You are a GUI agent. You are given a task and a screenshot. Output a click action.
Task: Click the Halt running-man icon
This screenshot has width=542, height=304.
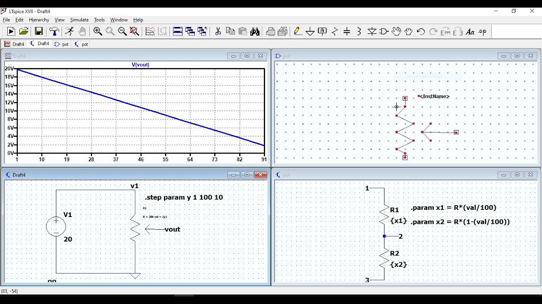coord(69,31)
